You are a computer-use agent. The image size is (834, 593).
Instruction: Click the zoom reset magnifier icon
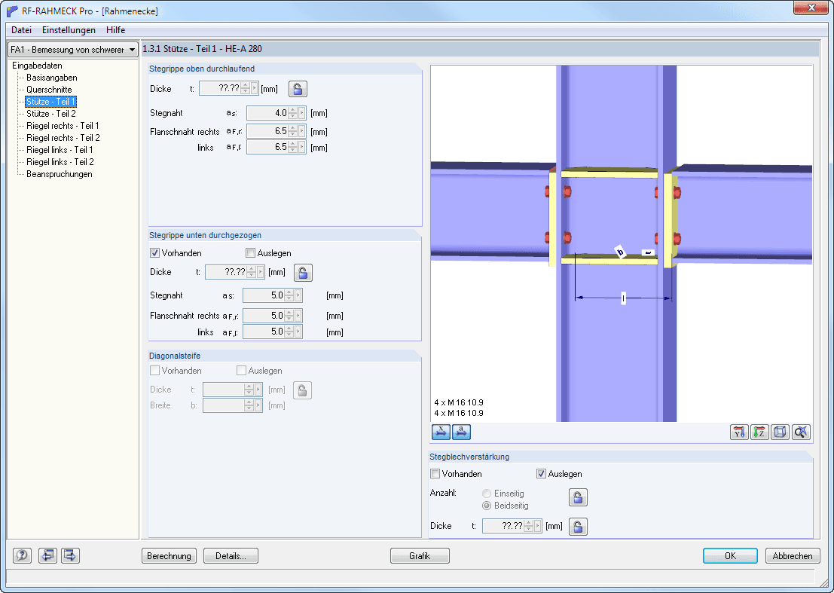(801, 432)
